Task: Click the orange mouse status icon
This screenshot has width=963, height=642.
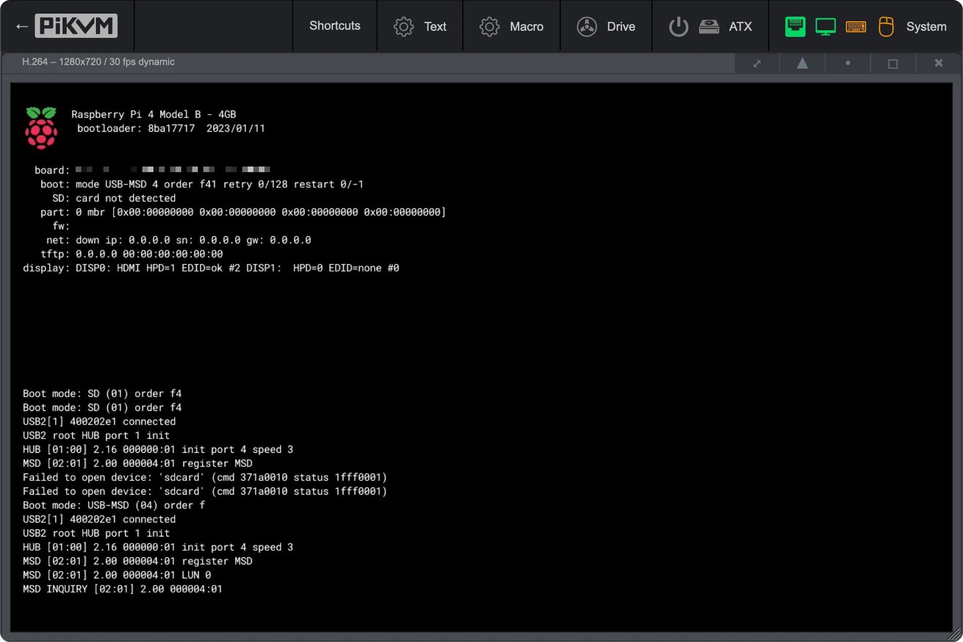Action: coord(886,26)
